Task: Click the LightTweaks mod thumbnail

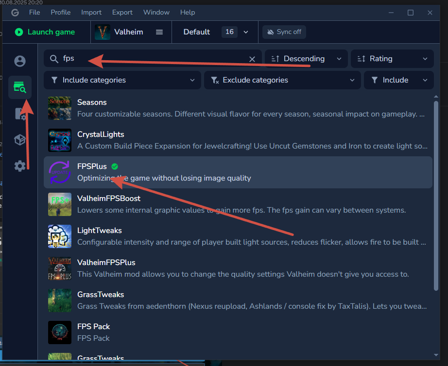Action: 60,236
